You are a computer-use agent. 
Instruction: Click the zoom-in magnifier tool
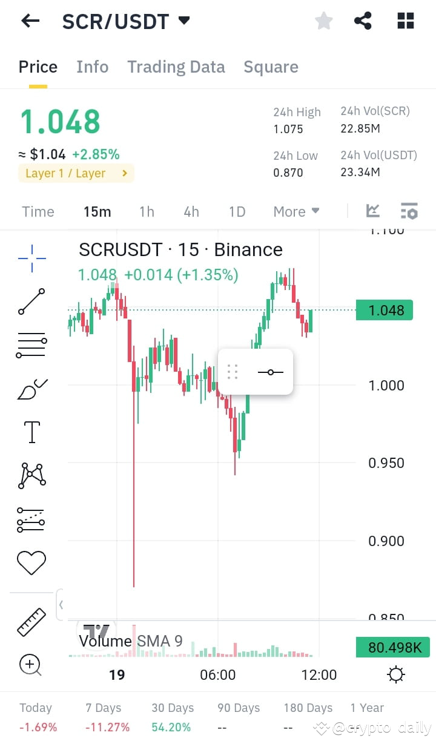point(30,665)
